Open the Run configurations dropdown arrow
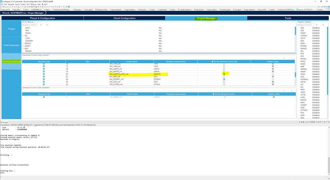 (33, 7)
